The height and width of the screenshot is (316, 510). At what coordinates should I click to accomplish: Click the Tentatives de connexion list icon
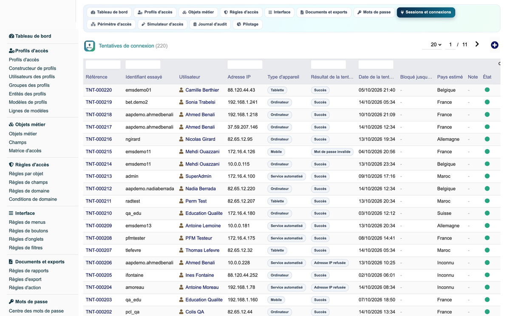pyautogui.click(x=90, y=46)
